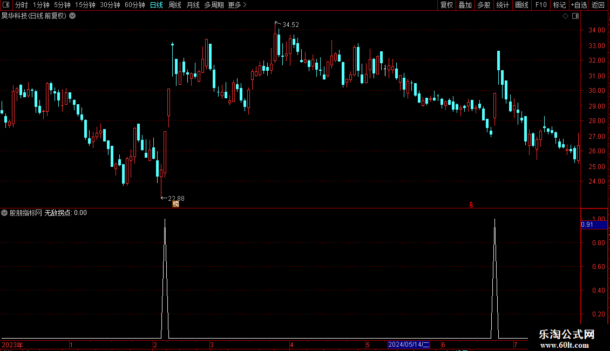Click the 22.88 low price label
The image size is (610, 351).
coord(176,199)
